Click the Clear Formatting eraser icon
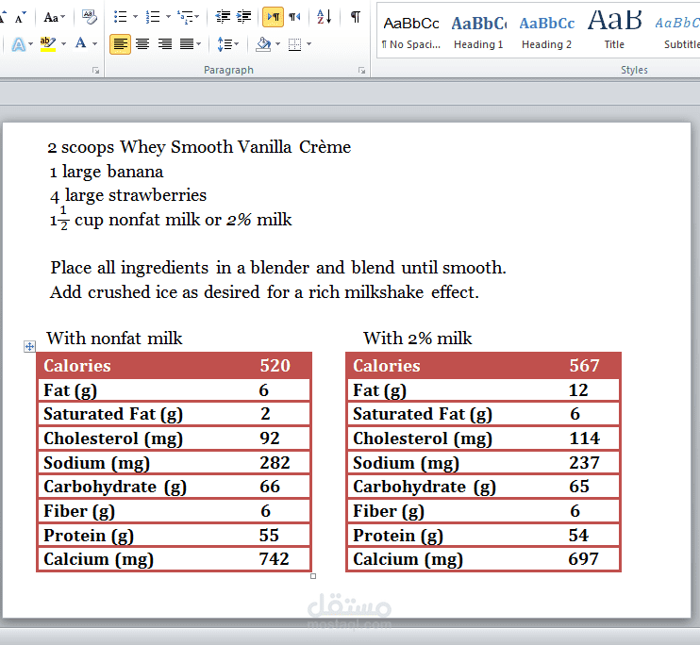 (90, 17)
